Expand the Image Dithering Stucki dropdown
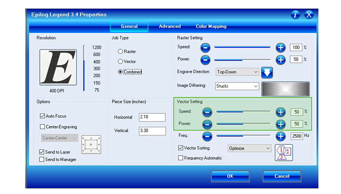This screenshot has width=341, height=194. coord(237,87)
